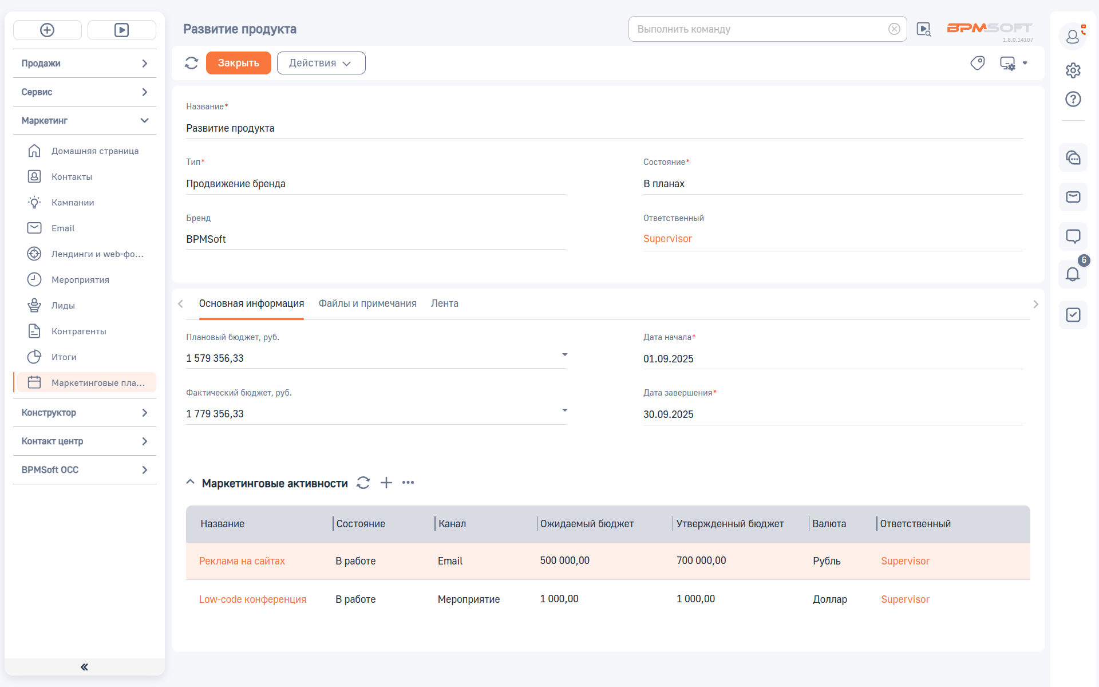
Task: Click the add record plus icon in the top sidebar
Action: tap(48, 30)
